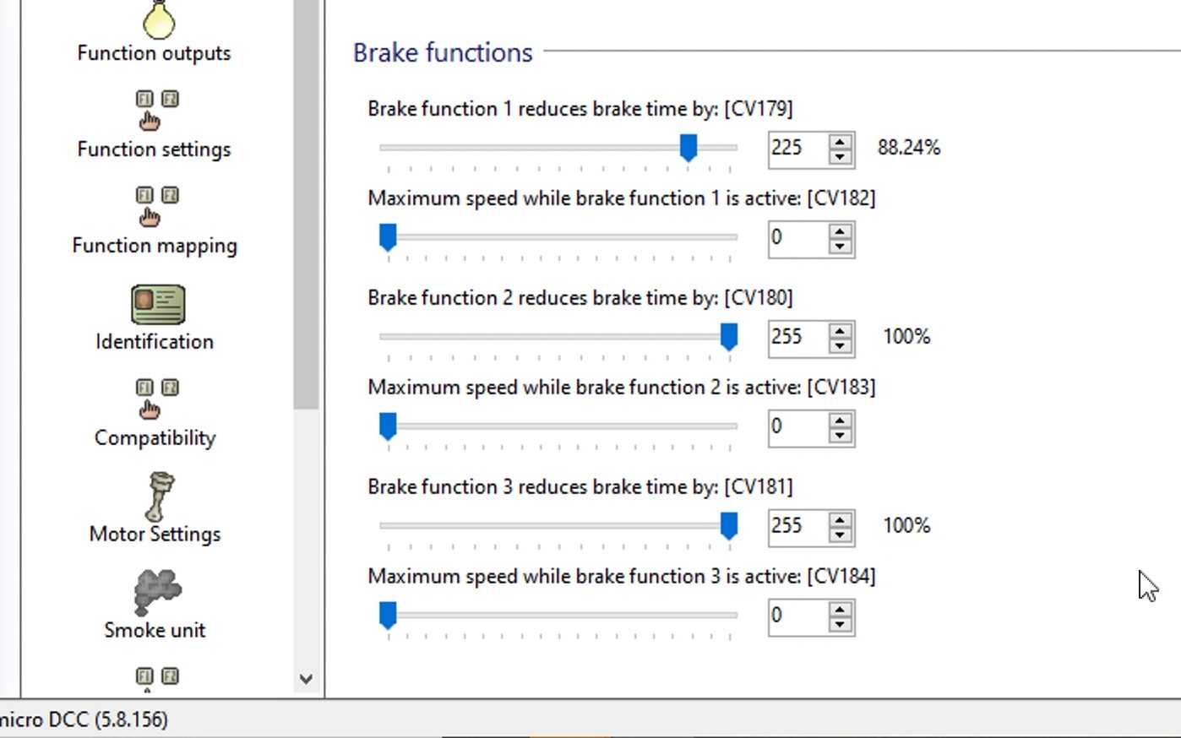Increase CV179 value with up spinner arrow

coord(840,141)
